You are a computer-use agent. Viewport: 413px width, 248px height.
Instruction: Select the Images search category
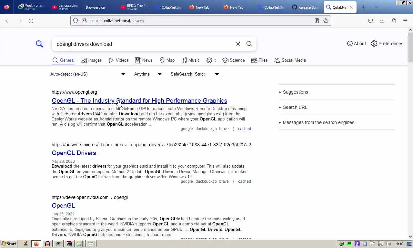tap(91, 60)
